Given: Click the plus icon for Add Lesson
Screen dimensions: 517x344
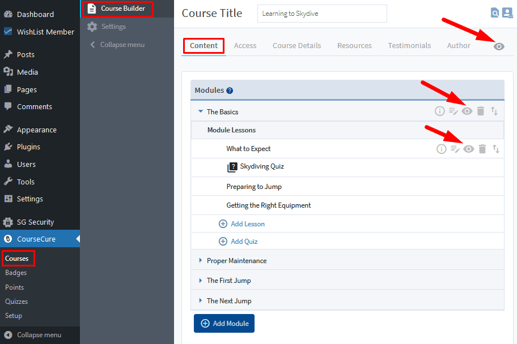Looking at the screenshot, I should [223, 224].
